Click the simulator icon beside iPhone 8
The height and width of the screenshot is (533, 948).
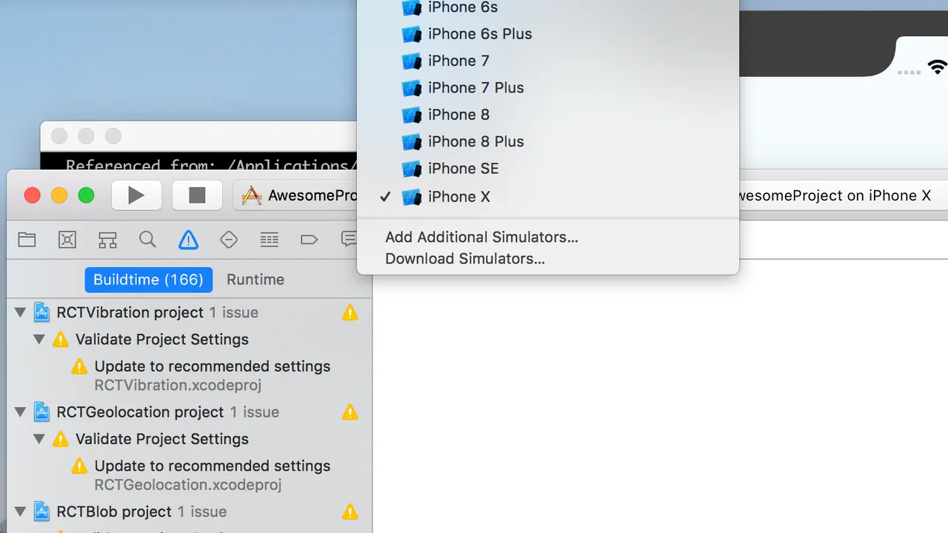click(x=412, y=115)
